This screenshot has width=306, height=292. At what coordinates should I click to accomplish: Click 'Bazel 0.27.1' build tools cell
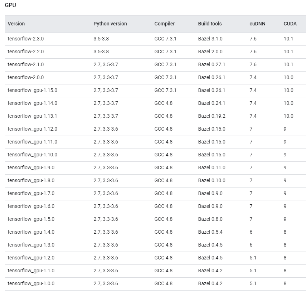coord(212,64)
